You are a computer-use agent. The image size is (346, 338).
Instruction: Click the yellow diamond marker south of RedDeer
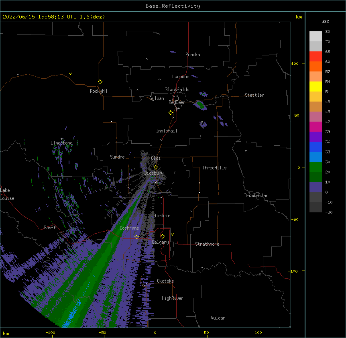(x=171, y=113)
